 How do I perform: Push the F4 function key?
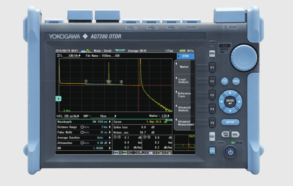click(x=212, y=109)
